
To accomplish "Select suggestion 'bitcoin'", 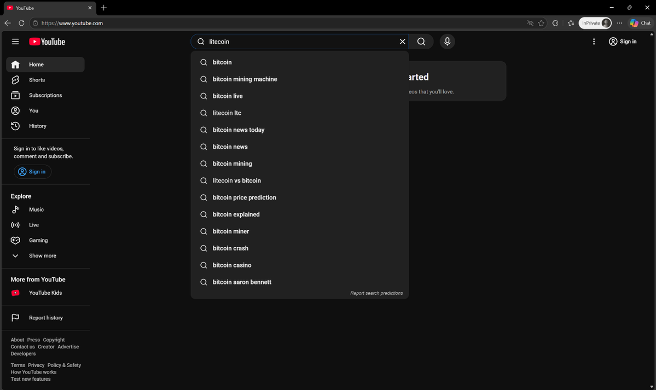I will pos(300,62).
